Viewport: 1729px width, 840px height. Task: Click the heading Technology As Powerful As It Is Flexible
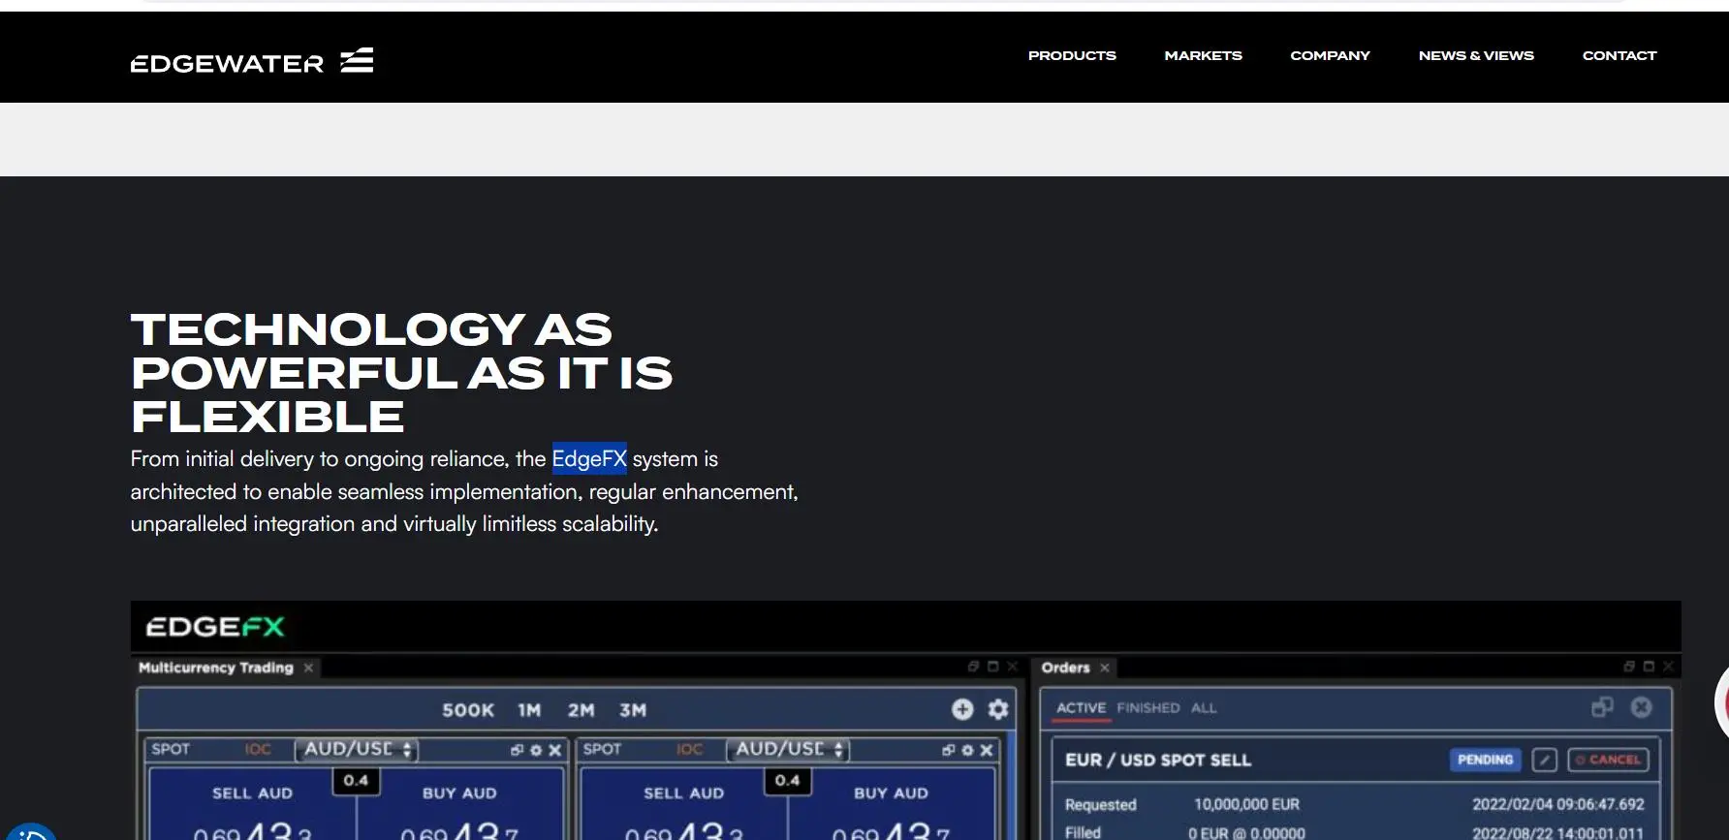click(x=401, y=373)
